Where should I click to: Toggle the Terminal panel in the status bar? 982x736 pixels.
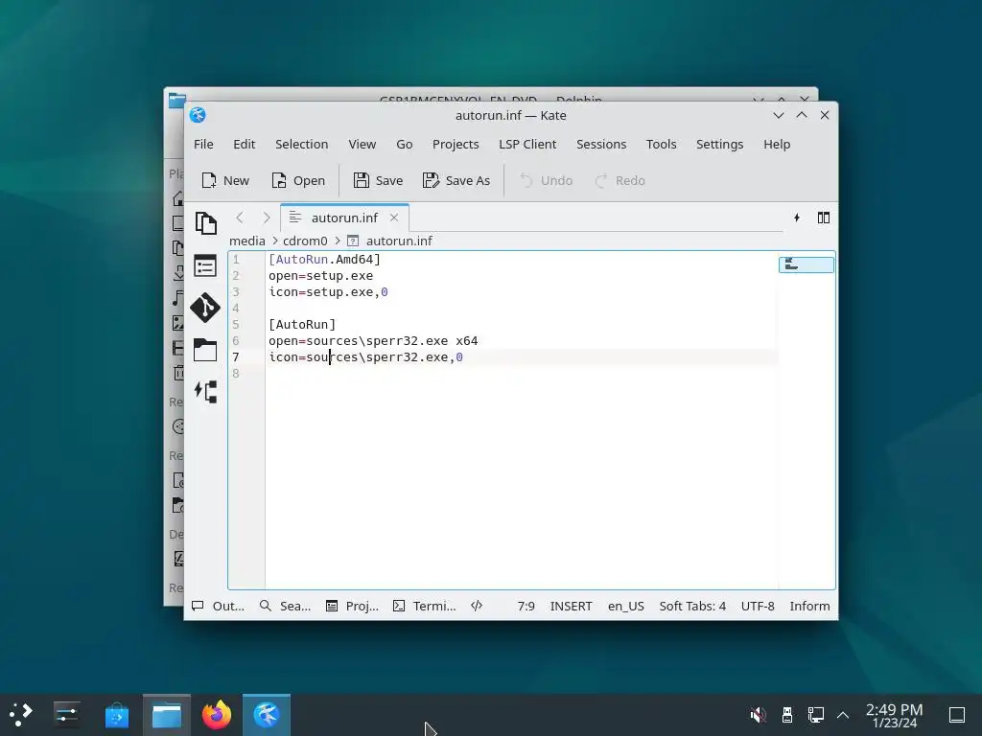(x=424, y=606)
